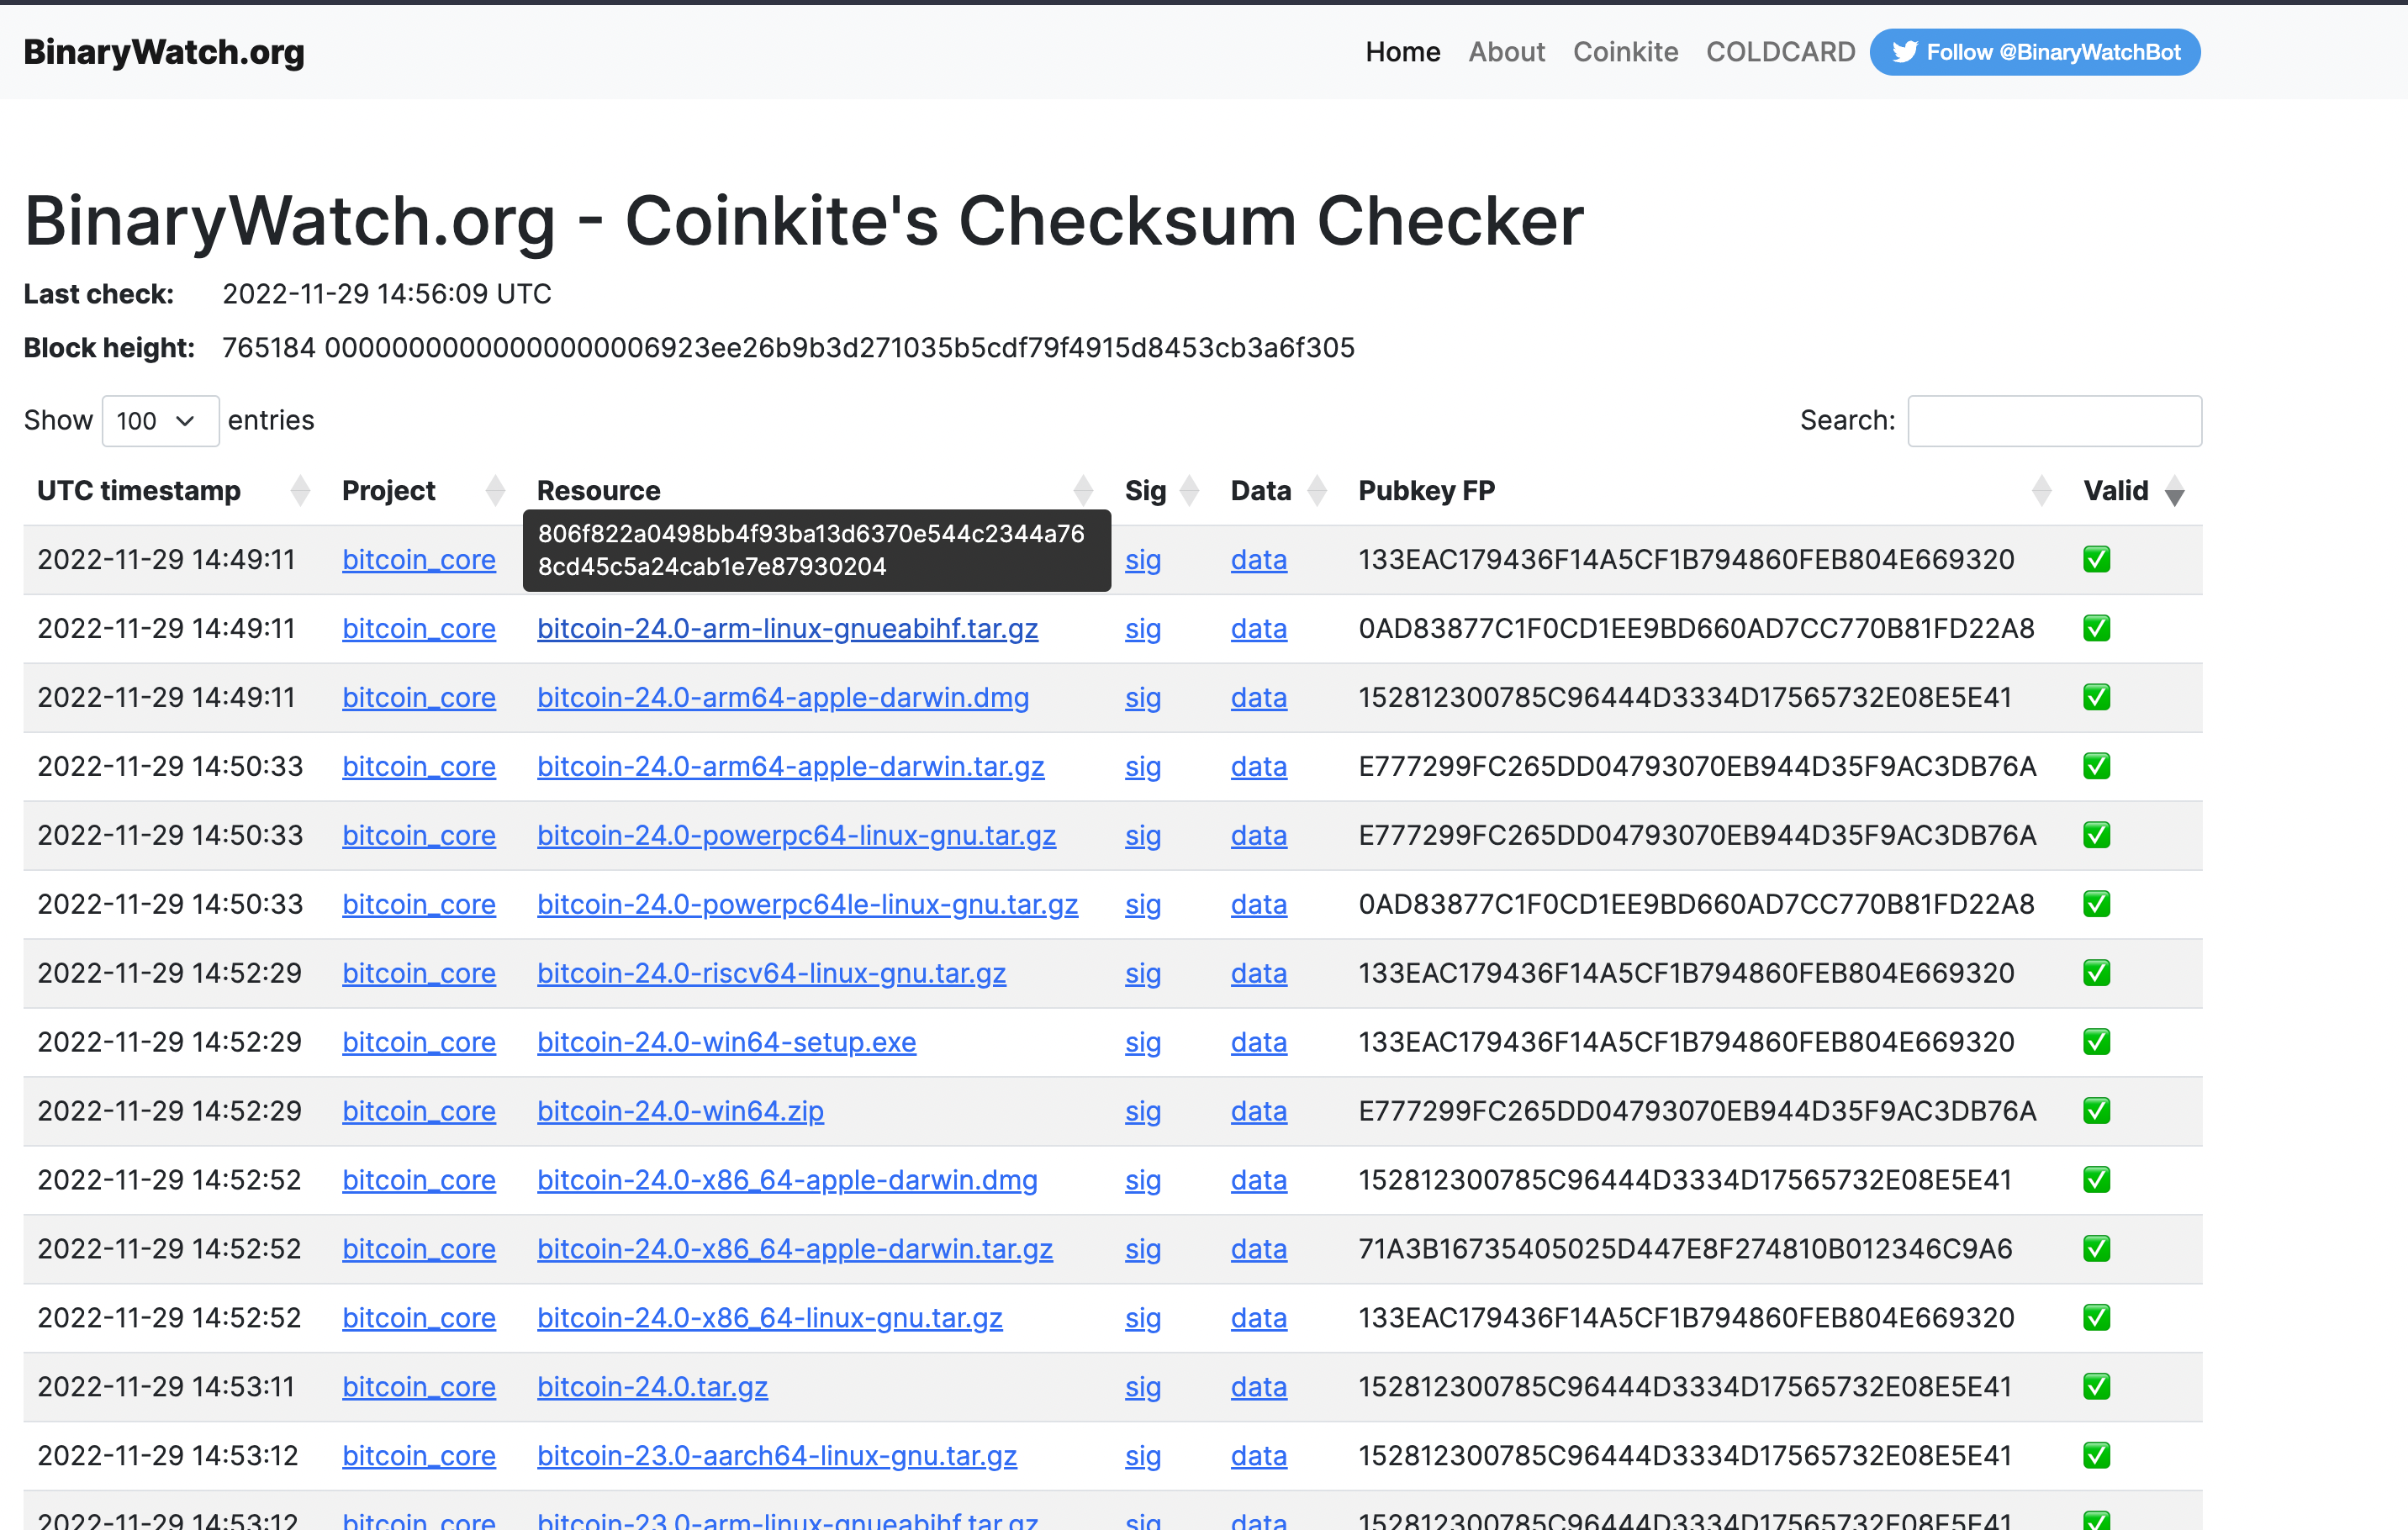
Task: Open bitcoin-24.0-powerpc64-linux-gnu.tar.gz link
Action: [796, 836]
